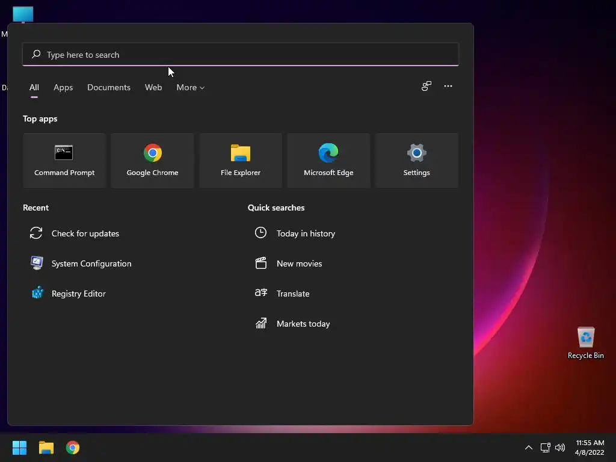Open Google Chrome from the taskbar

coord(73,448)
